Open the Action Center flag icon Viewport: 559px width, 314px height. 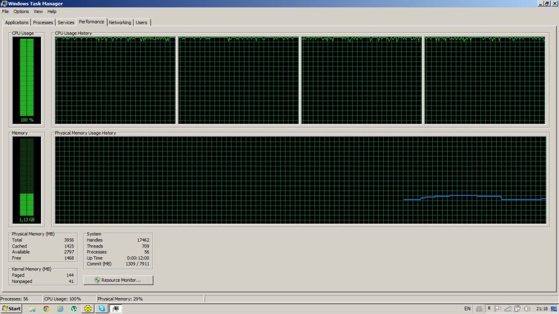[x=498, y=309]
